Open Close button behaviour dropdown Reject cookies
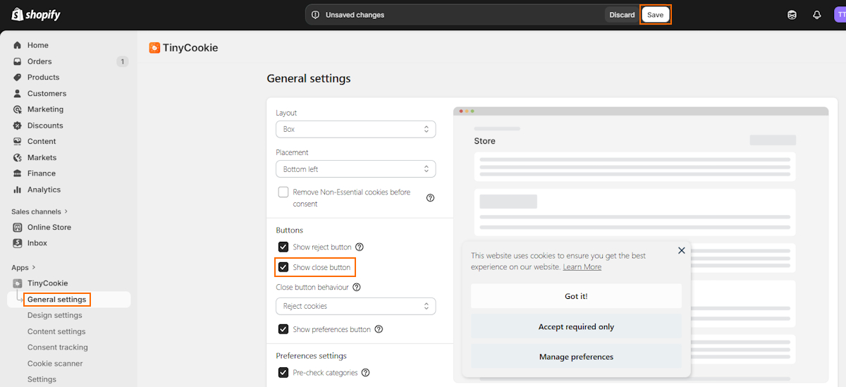846x387 pixels. pyautogui.click(x=355, y=306)
